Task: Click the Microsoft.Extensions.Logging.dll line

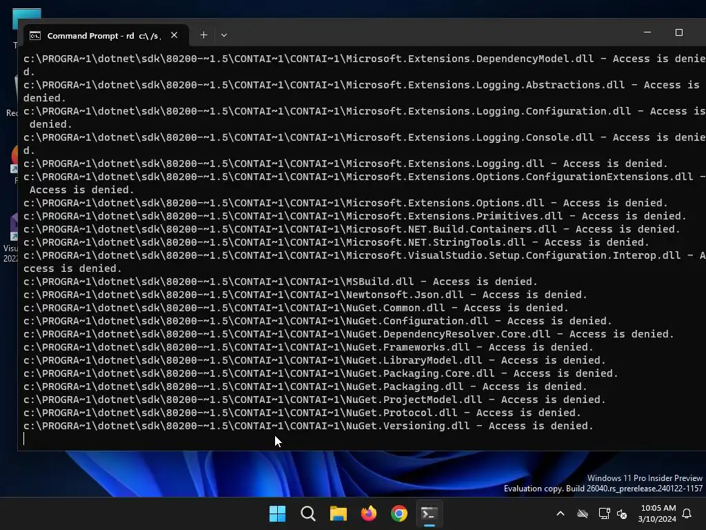Action: pyautogui.click(x=346, y=164)
